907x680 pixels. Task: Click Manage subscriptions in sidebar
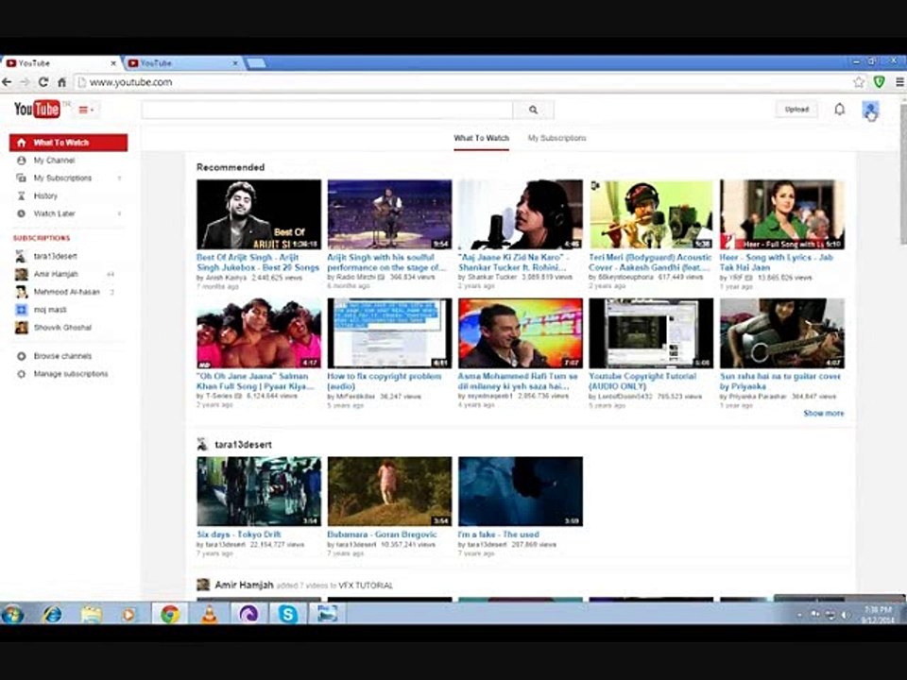(70, 374)
